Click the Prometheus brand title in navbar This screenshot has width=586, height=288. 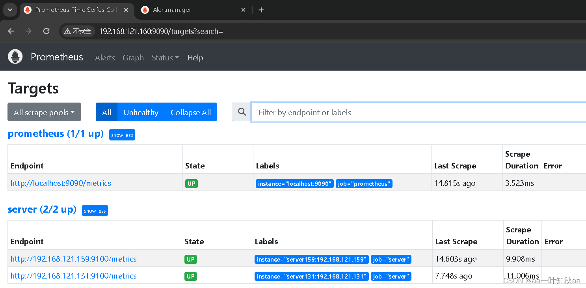(x=57, y=57)
